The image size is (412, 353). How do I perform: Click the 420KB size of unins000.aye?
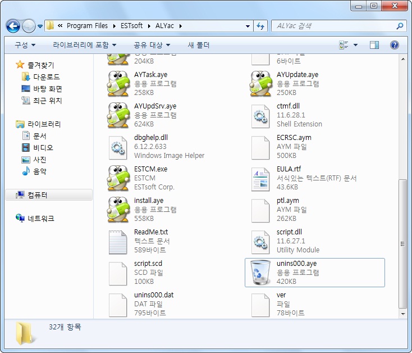point(286,282)
